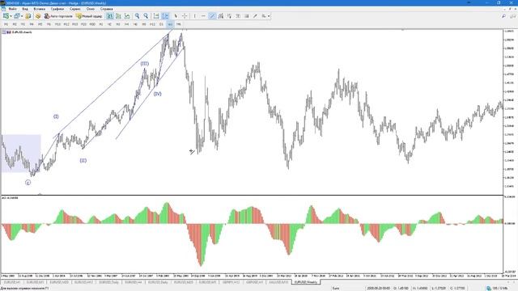Open the Окно menu
This screenshot has width=518, height=291.
tap(90, 9)
